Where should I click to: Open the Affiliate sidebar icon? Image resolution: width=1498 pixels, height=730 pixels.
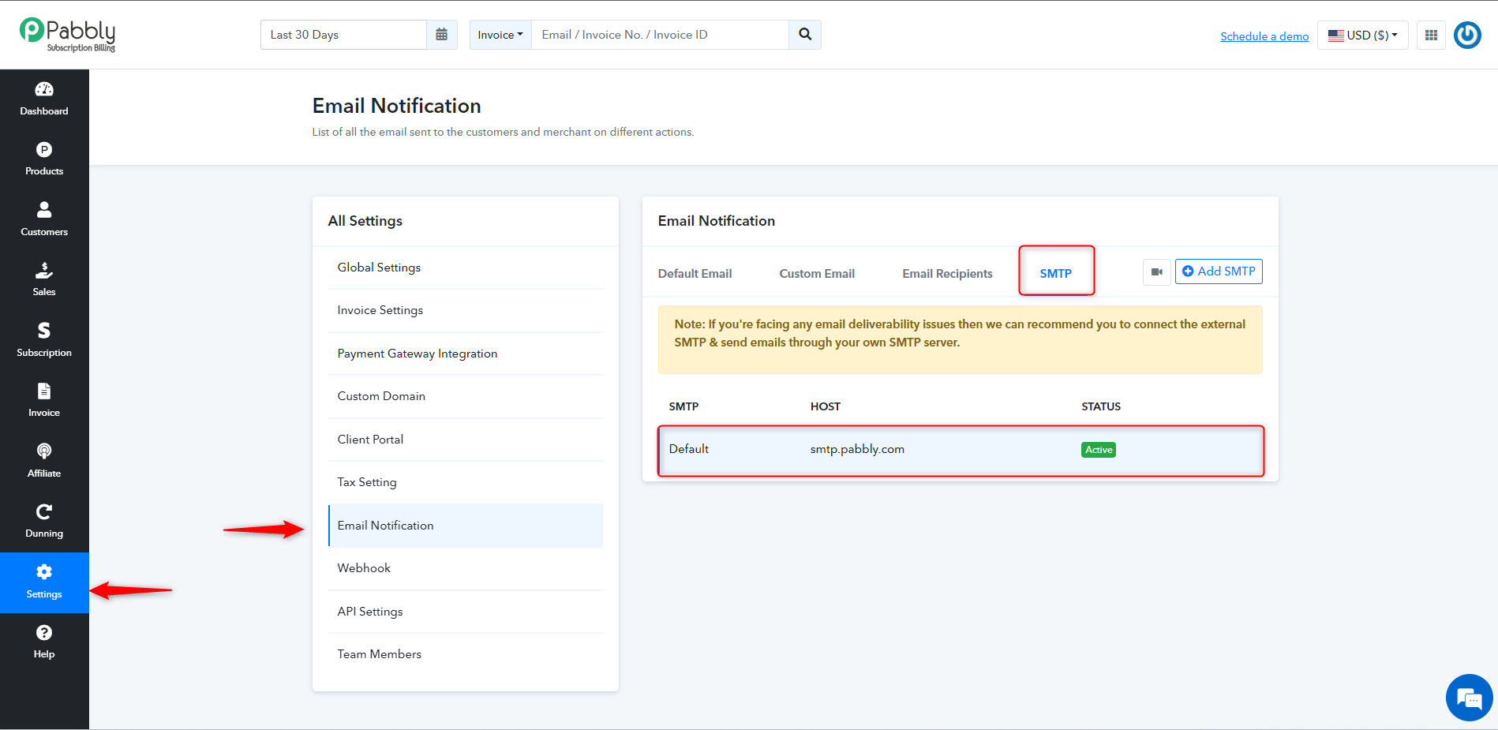pyautogui.click(x=44, y=461)
